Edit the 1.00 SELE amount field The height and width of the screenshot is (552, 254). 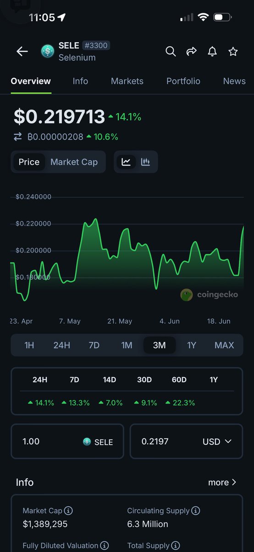pos(67,442)
